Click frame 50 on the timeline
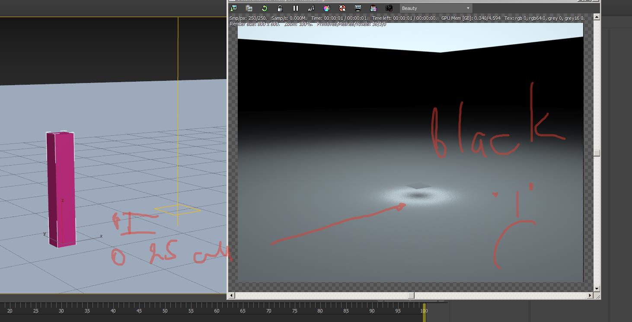Viewport: 632px width, 322px height. (165, 311)
